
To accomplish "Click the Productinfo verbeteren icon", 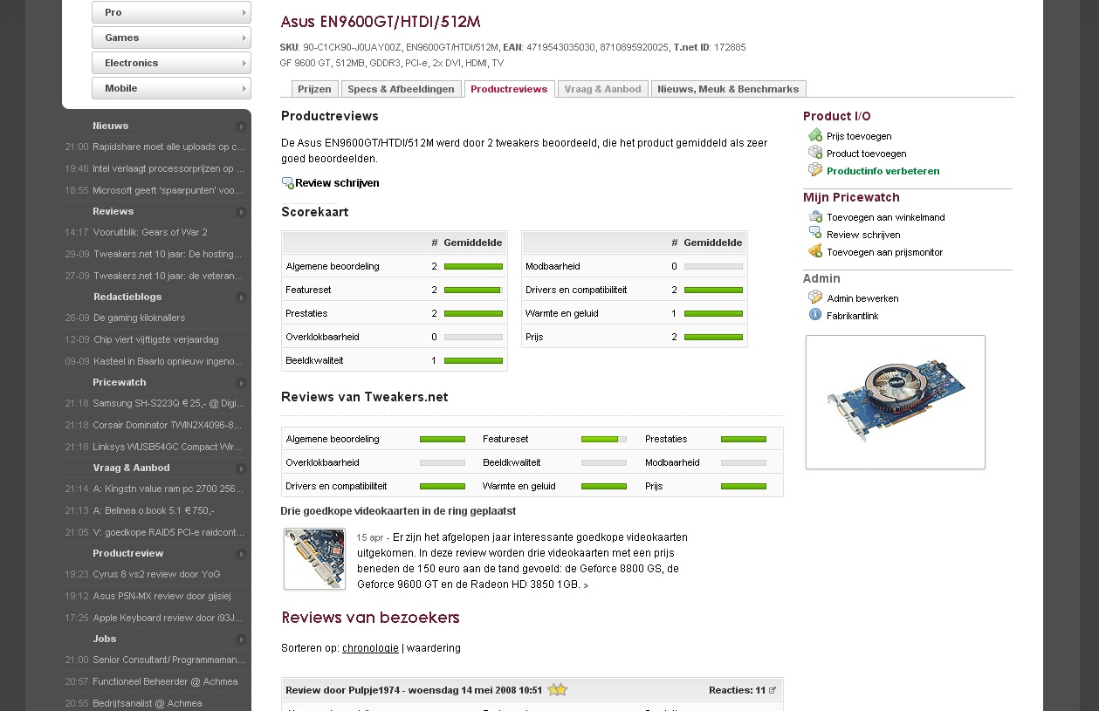I will pyautogui.click(x=815, y=170).
